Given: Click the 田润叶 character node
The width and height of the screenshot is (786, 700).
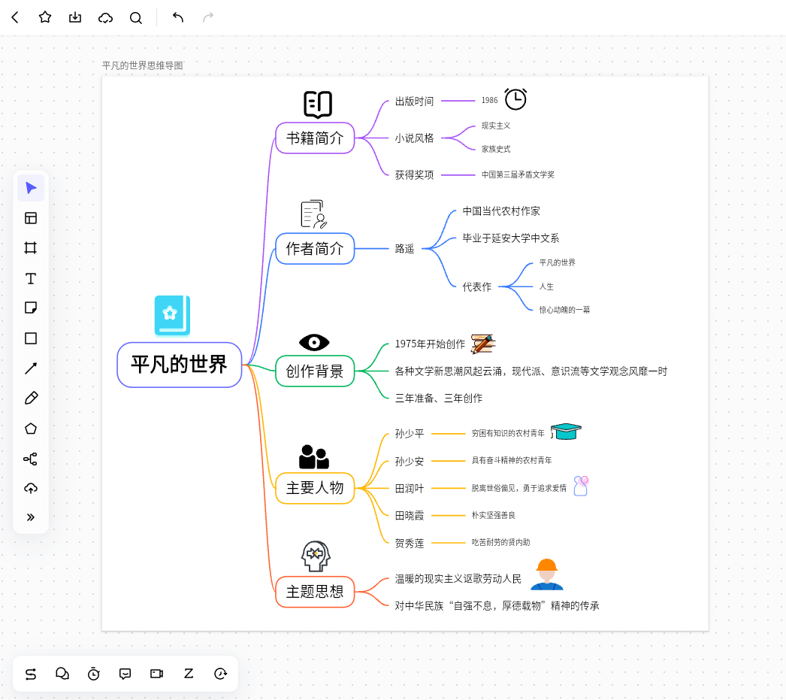Looking at the screenshot, I should coord(409,488).
